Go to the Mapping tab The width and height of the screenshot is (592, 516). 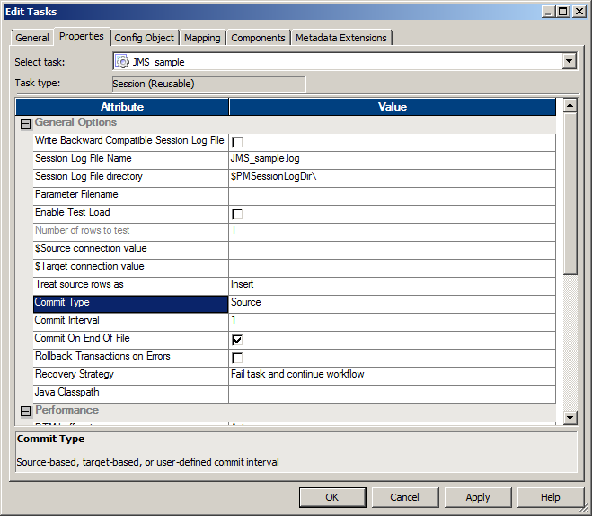[x=202, y=38]
